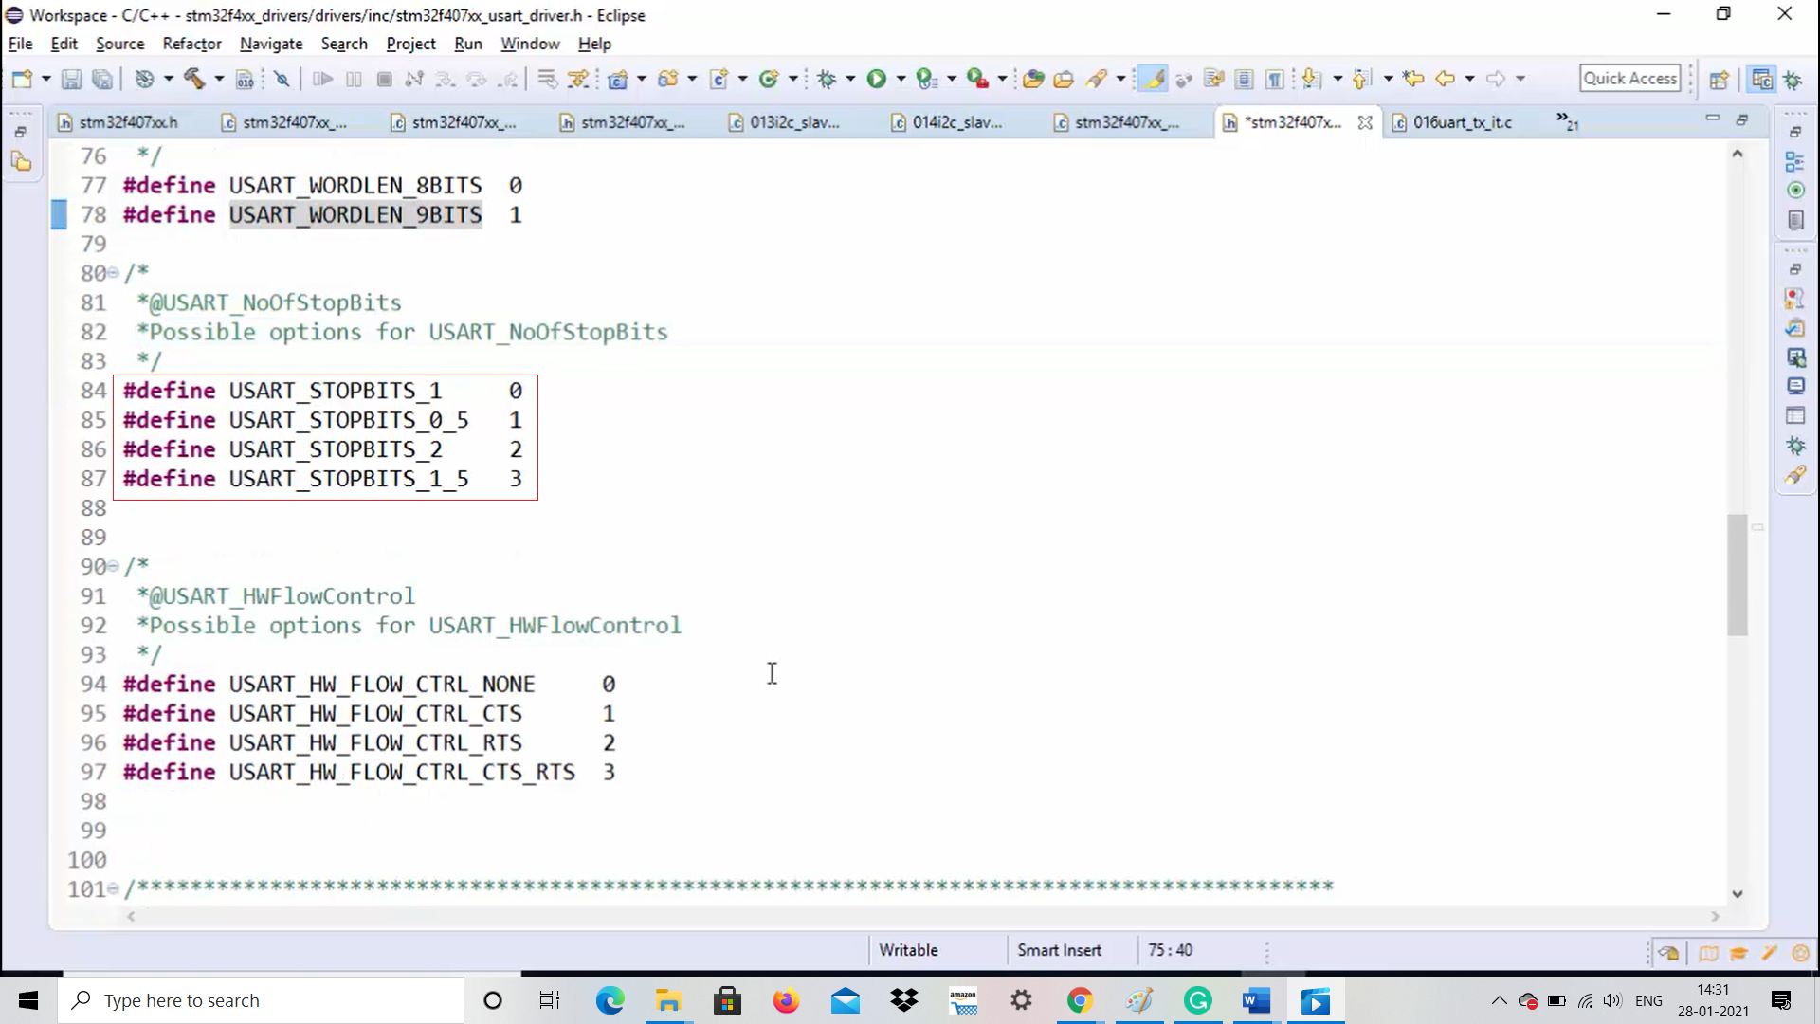
Task: Switch to the 016uart_tx_it.c tab
Action: (1461, 122)
